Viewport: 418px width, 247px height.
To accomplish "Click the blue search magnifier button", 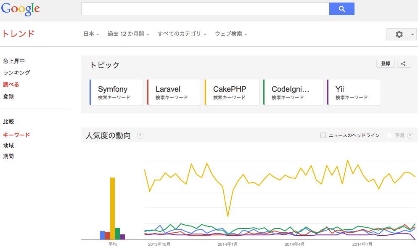I will (x=342, y=9).
